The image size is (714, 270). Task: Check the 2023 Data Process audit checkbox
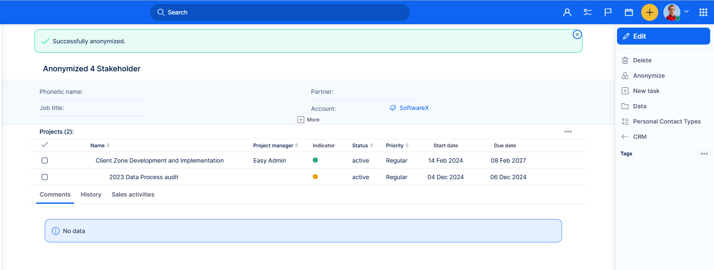[x=45, y=177]
